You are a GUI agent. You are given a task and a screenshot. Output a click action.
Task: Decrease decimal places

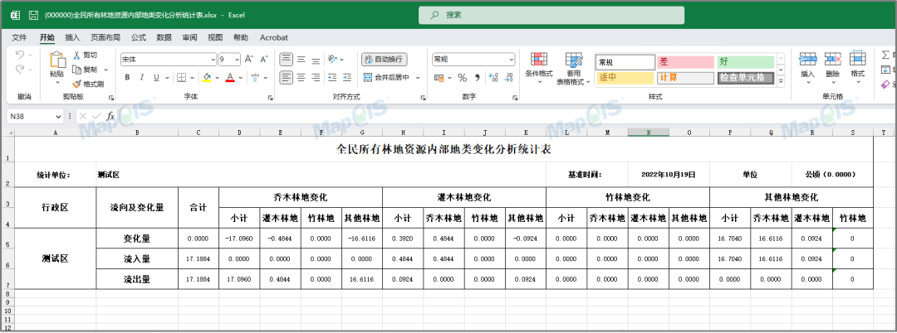508,78
